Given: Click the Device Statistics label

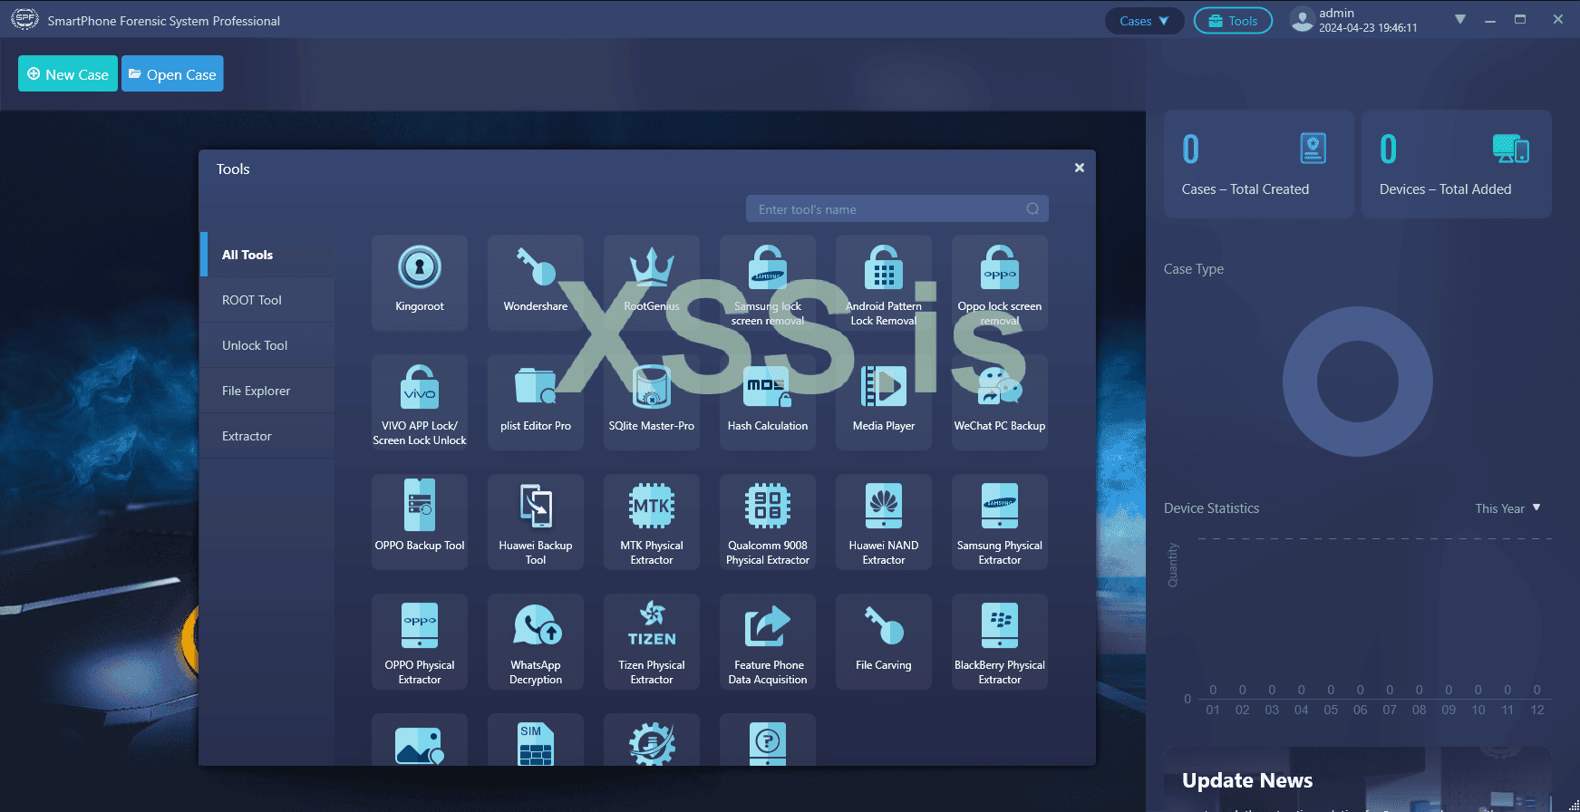Looking at the screenshot, I should pyautogui.click(x=1212, y=508).
